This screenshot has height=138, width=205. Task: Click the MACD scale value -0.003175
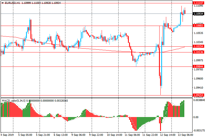[x=198, y=131]
